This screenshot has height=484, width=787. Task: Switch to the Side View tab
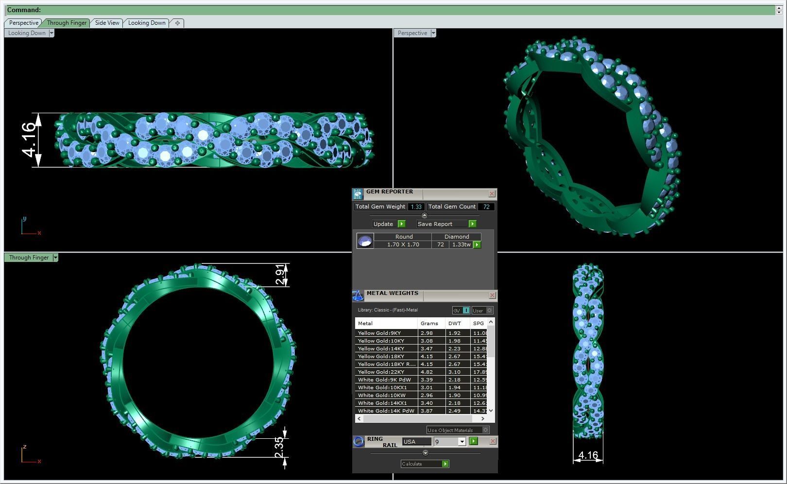pyautogui.click(x=107, y=23)
